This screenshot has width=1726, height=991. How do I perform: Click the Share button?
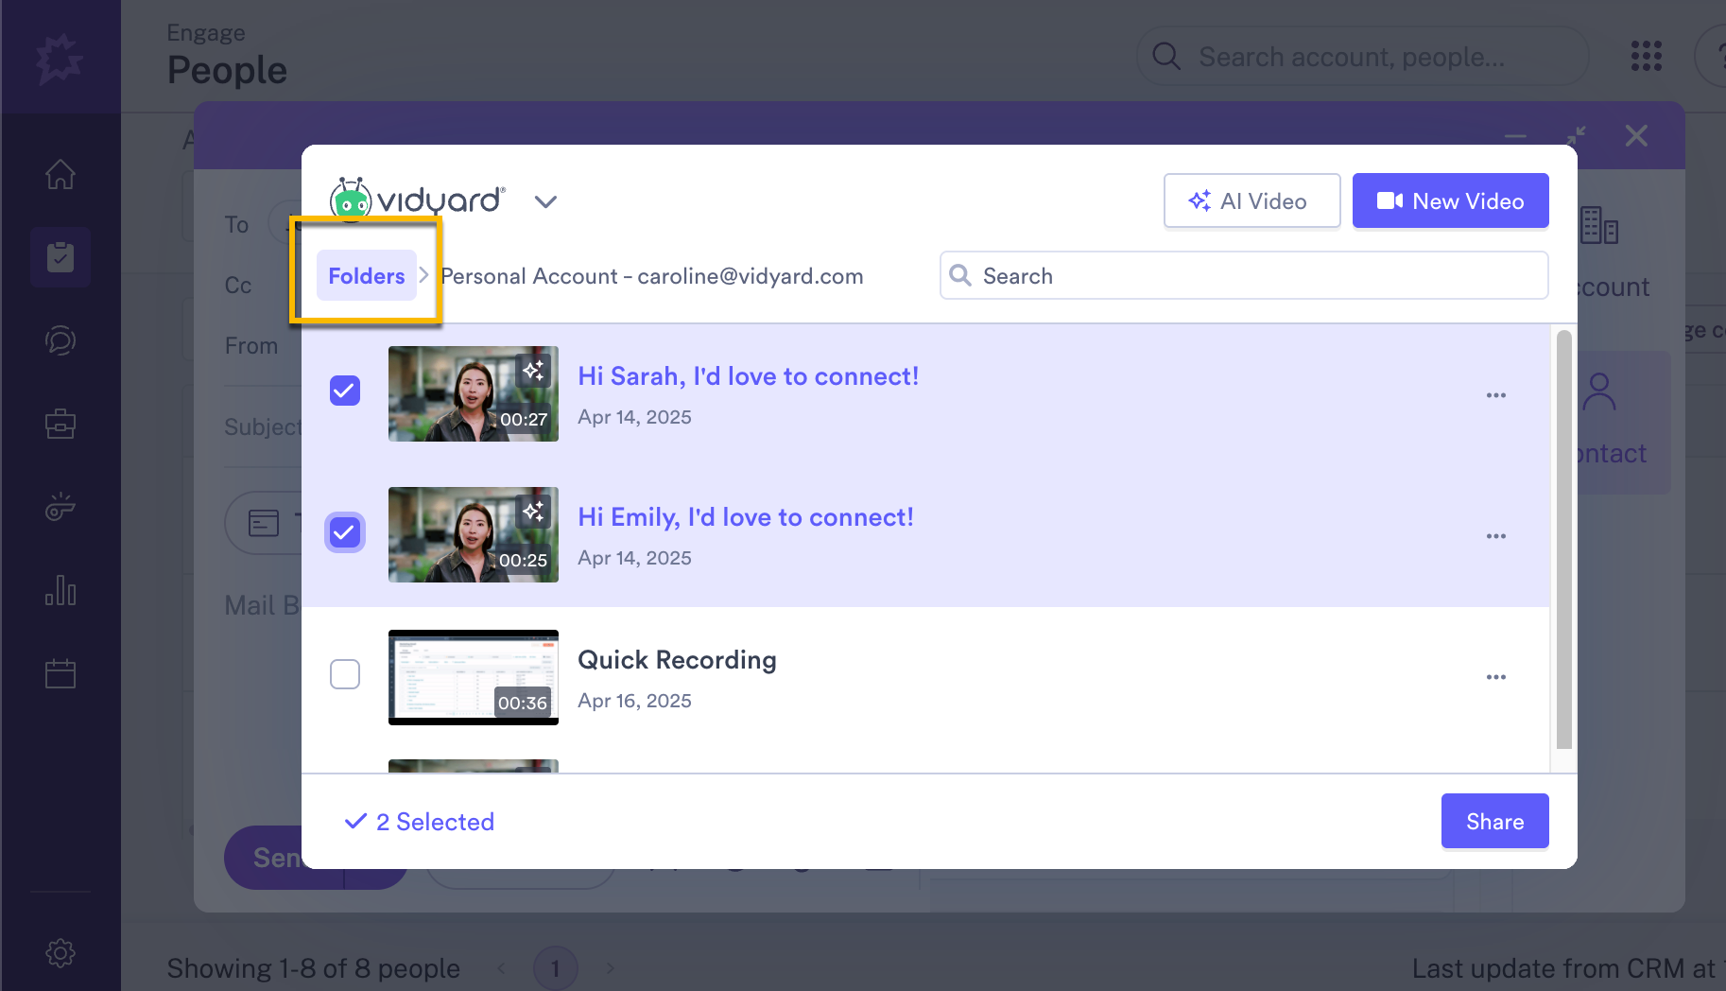(x=1494, y=821)
